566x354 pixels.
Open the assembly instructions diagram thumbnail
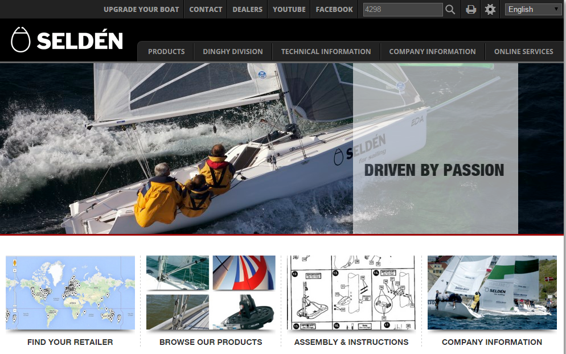coord(351,293)
